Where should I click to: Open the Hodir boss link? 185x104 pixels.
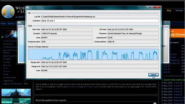point(6,68)
